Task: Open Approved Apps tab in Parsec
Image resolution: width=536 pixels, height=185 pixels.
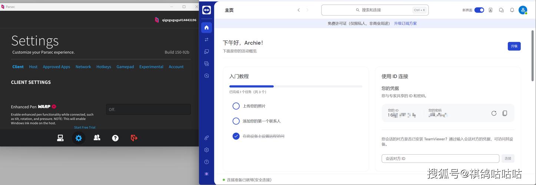Action: pos(56,67)
